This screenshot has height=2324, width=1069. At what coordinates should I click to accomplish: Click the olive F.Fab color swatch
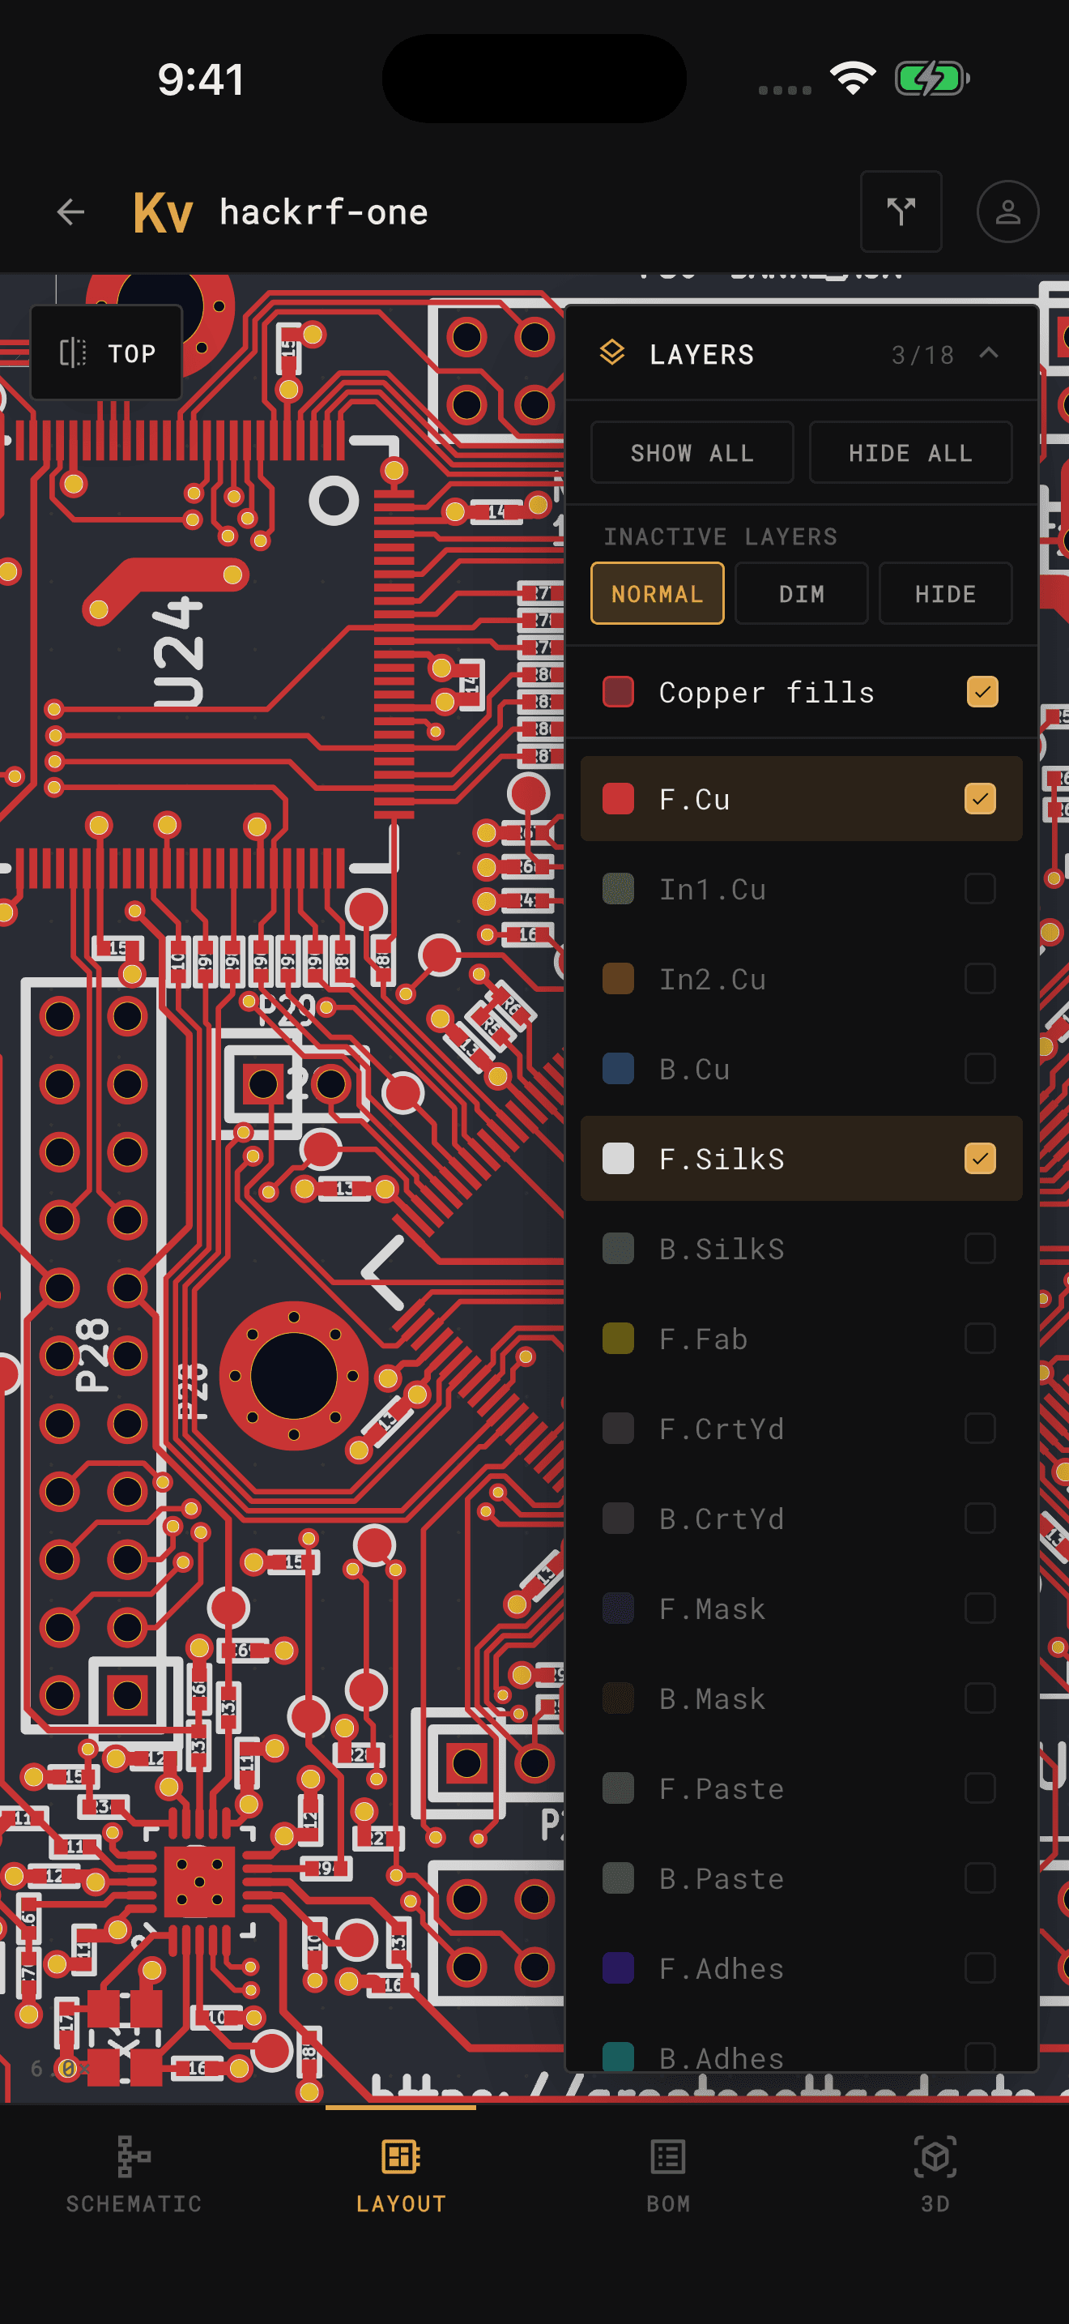(x=617, y=1338)
